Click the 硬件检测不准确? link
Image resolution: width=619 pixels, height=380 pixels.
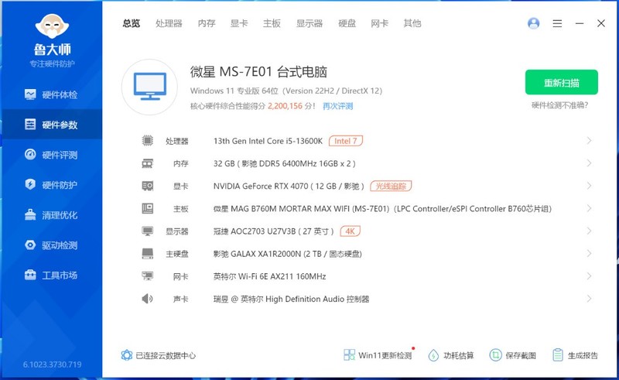[x=559, y=105]
